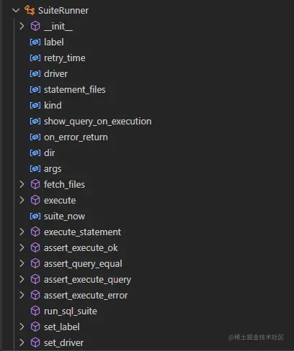Click the assert_query_equal cube icon
294x351 pixels.
[35, 263]
